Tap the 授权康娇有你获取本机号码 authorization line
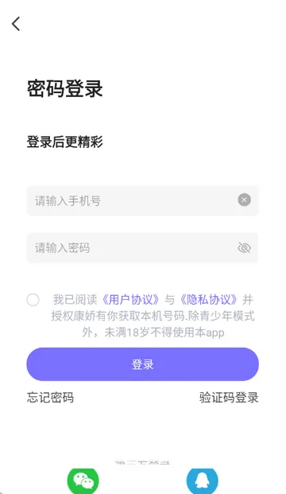 [x=118, y=316]
